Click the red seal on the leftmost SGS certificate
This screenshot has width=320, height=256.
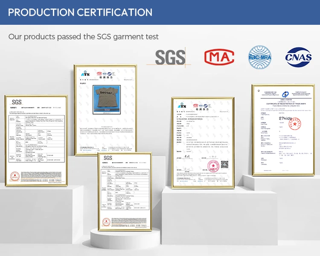point(14,176)
